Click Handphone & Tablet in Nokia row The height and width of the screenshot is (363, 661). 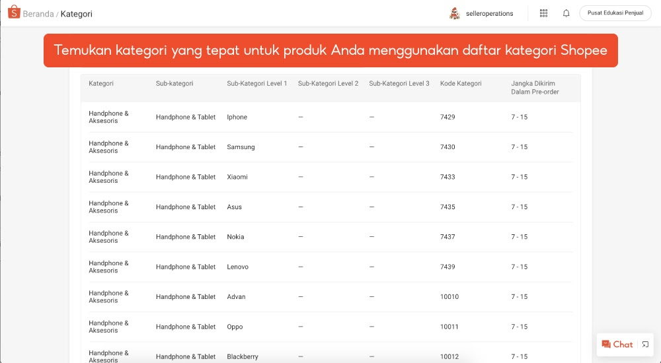pyautogui.click(x=186, y=237)
